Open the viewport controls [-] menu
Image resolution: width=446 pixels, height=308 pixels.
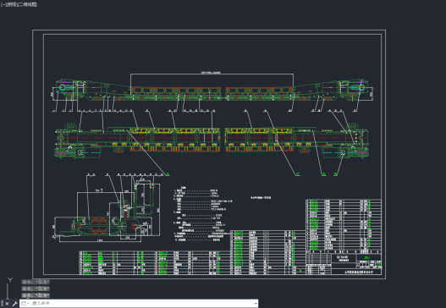[3, 4]
